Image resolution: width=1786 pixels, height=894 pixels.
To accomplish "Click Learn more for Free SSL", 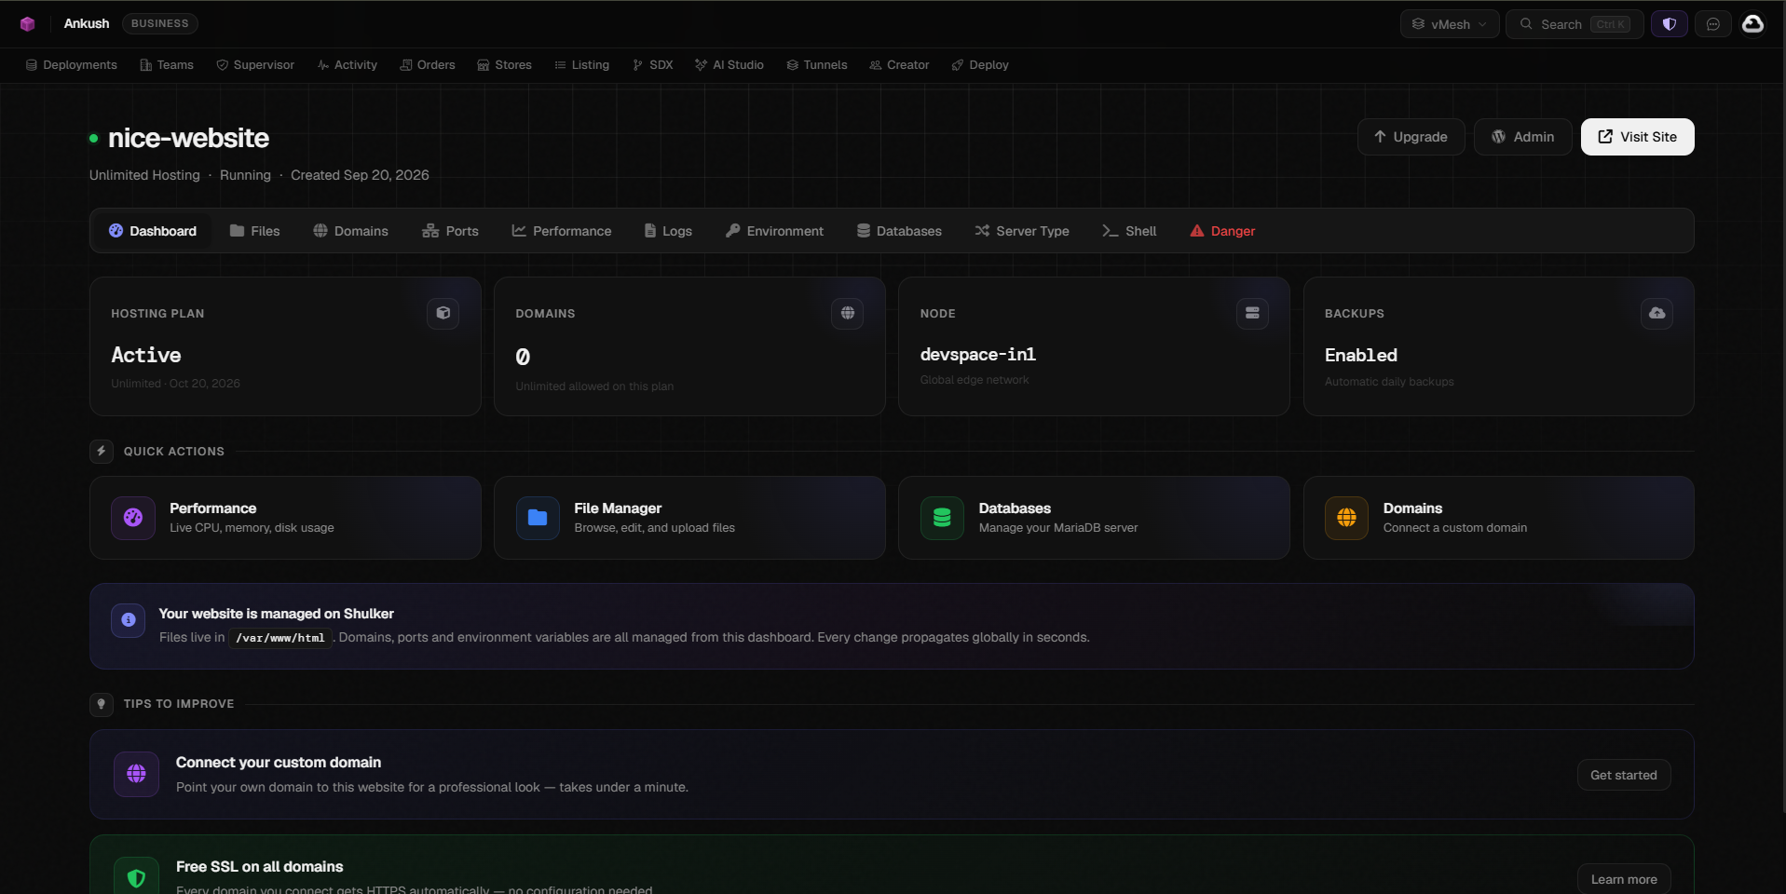I will (x=1623, y=879).
